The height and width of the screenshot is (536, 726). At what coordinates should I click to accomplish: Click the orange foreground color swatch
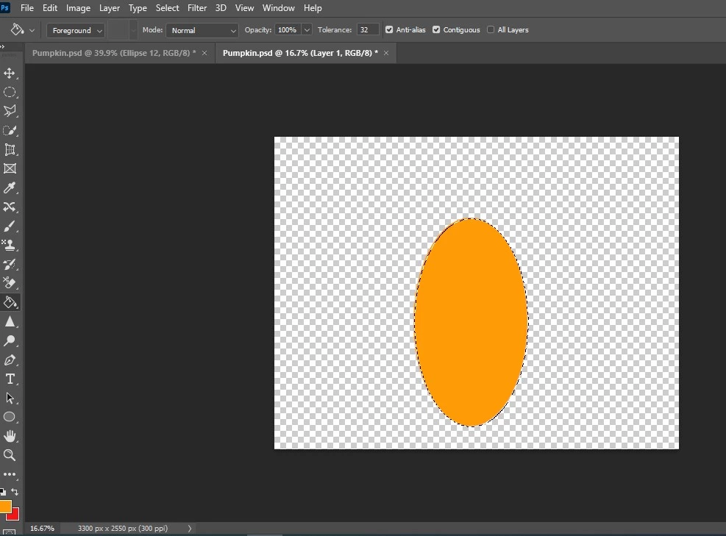[x=5, y=506]
